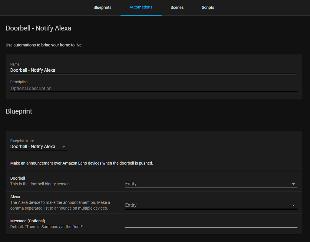Open the Alexa Entity picker

coord(211,205)
